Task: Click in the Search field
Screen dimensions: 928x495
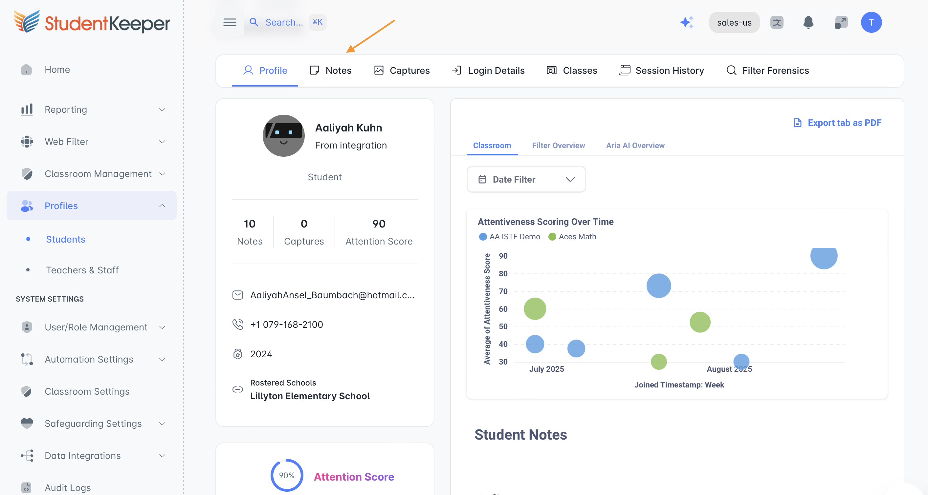Action: 284,22
